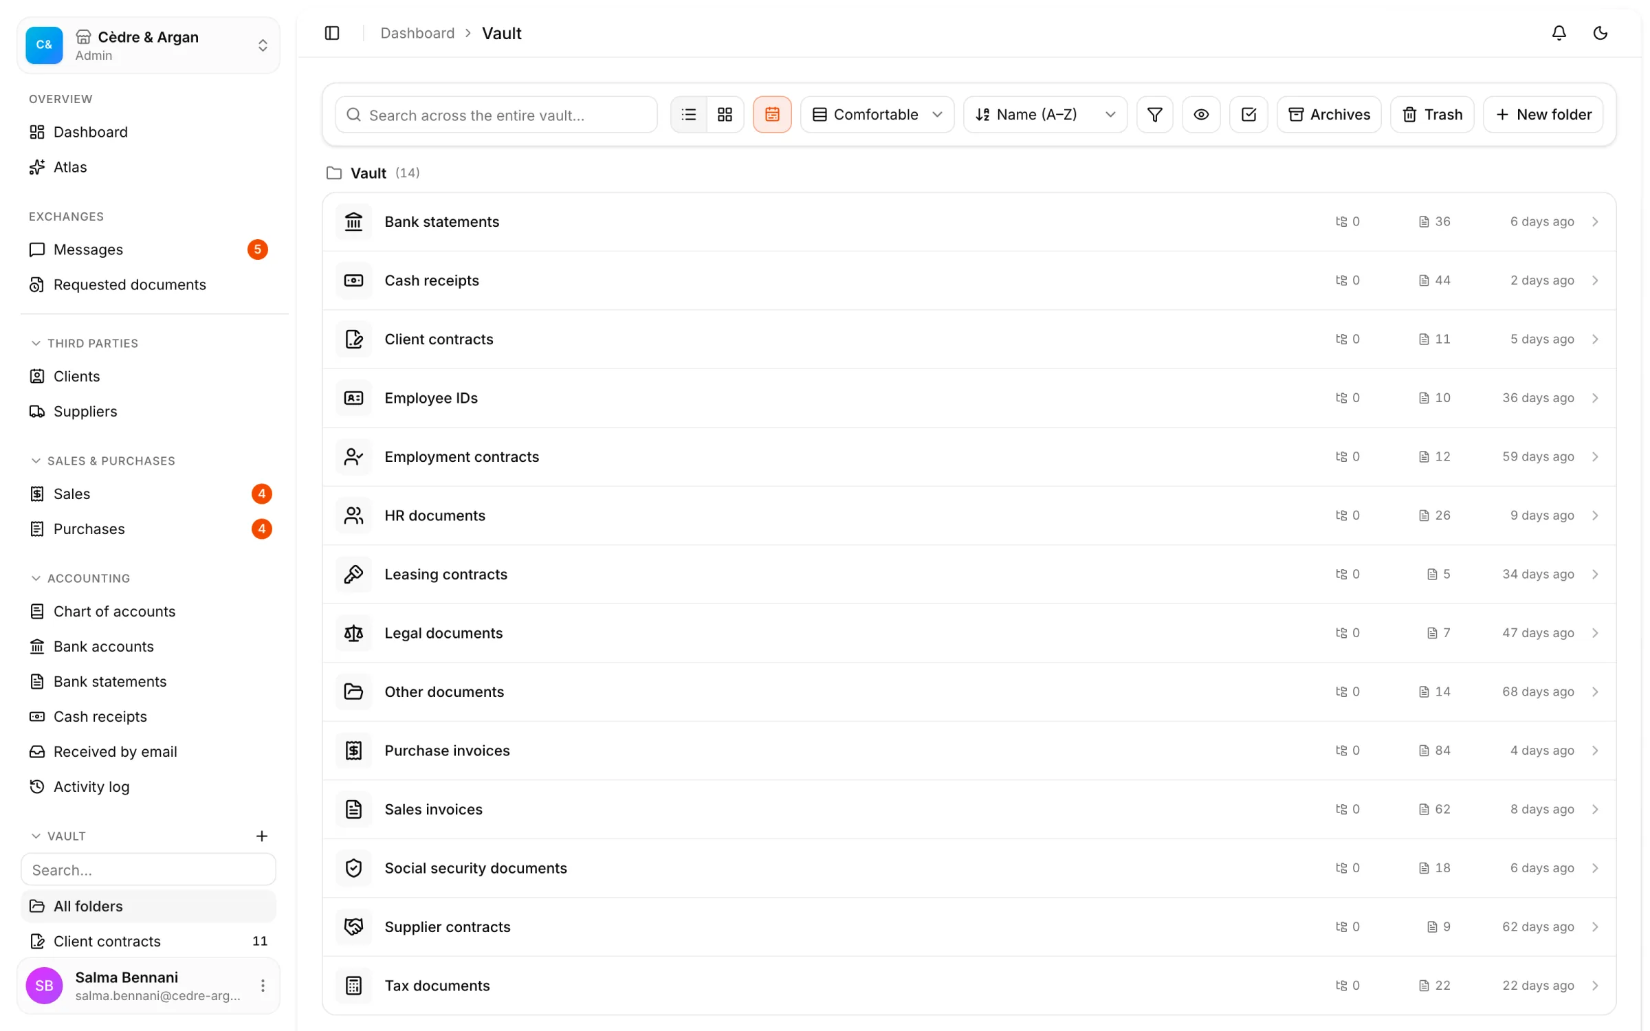This screenshot has width=1650, height=1031.
Task: Click the Bank statements folder bank icon
Action: pos(353,221)
